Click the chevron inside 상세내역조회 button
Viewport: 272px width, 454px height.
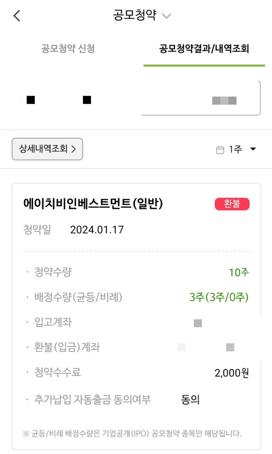73,149
